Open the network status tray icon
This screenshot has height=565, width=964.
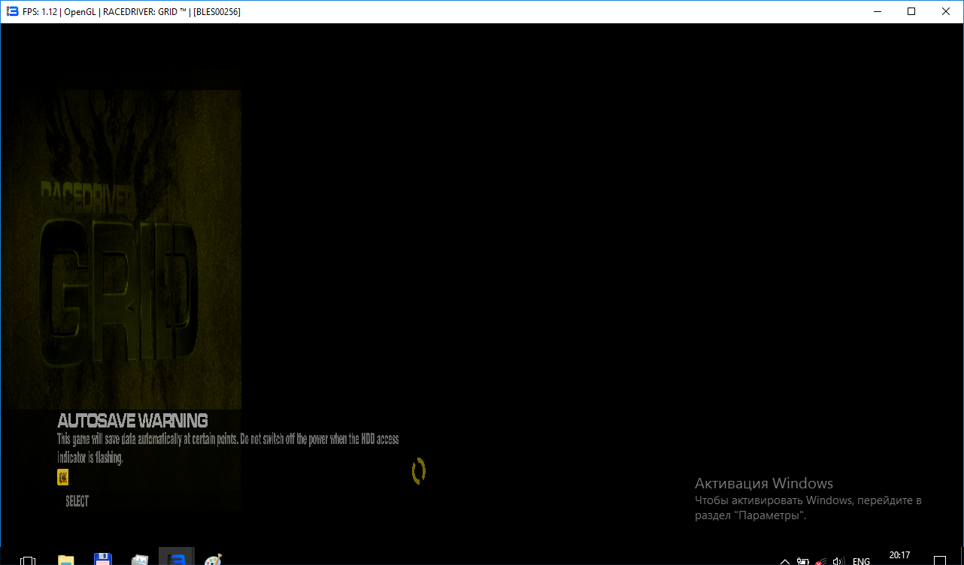[821, 560]
